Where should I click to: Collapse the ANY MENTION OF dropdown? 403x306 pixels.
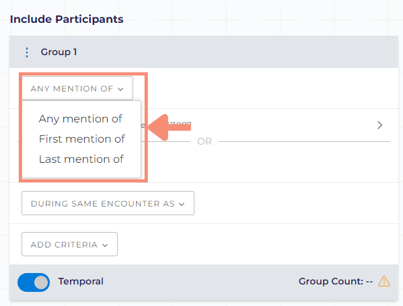pos(77,88)
